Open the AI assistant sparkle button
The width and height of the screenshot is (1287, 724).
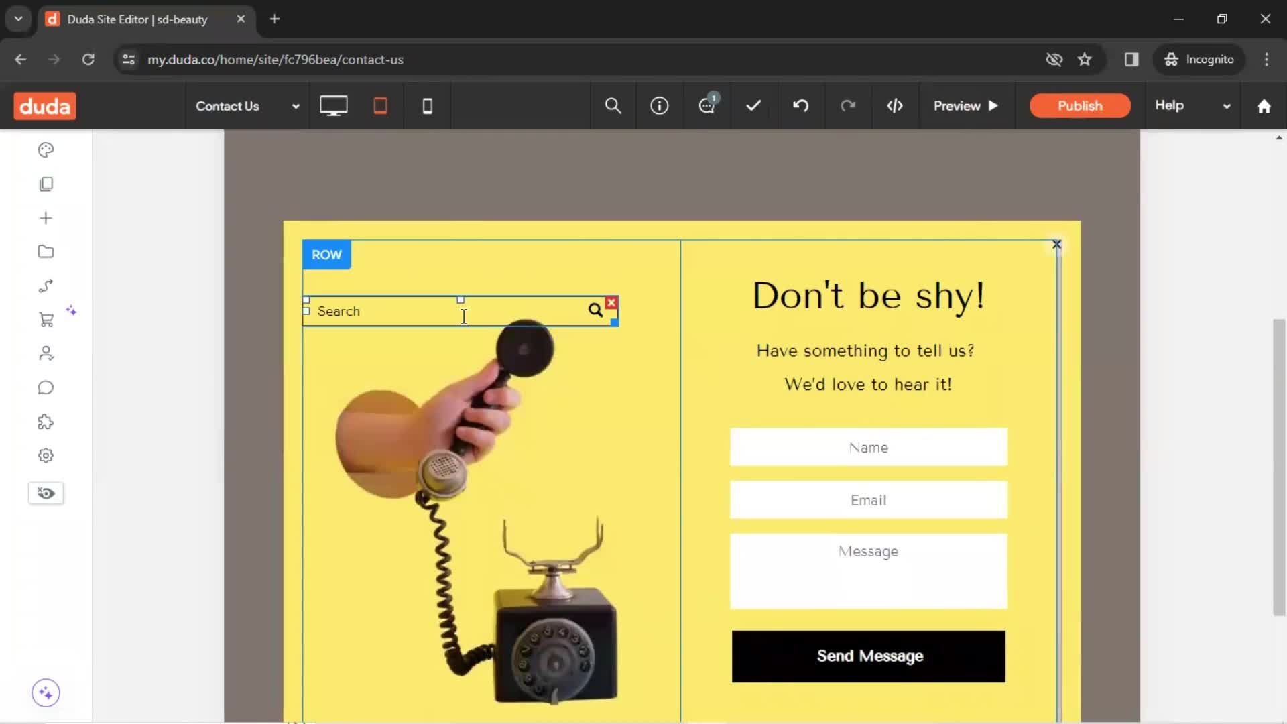(x=46, y=692)
